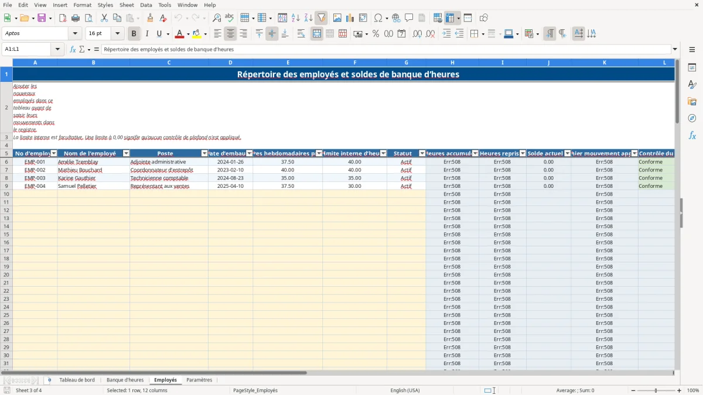The width and height of the screenshot is (703, 395).
Task: Insert a special character
Action: pos(378,18)
